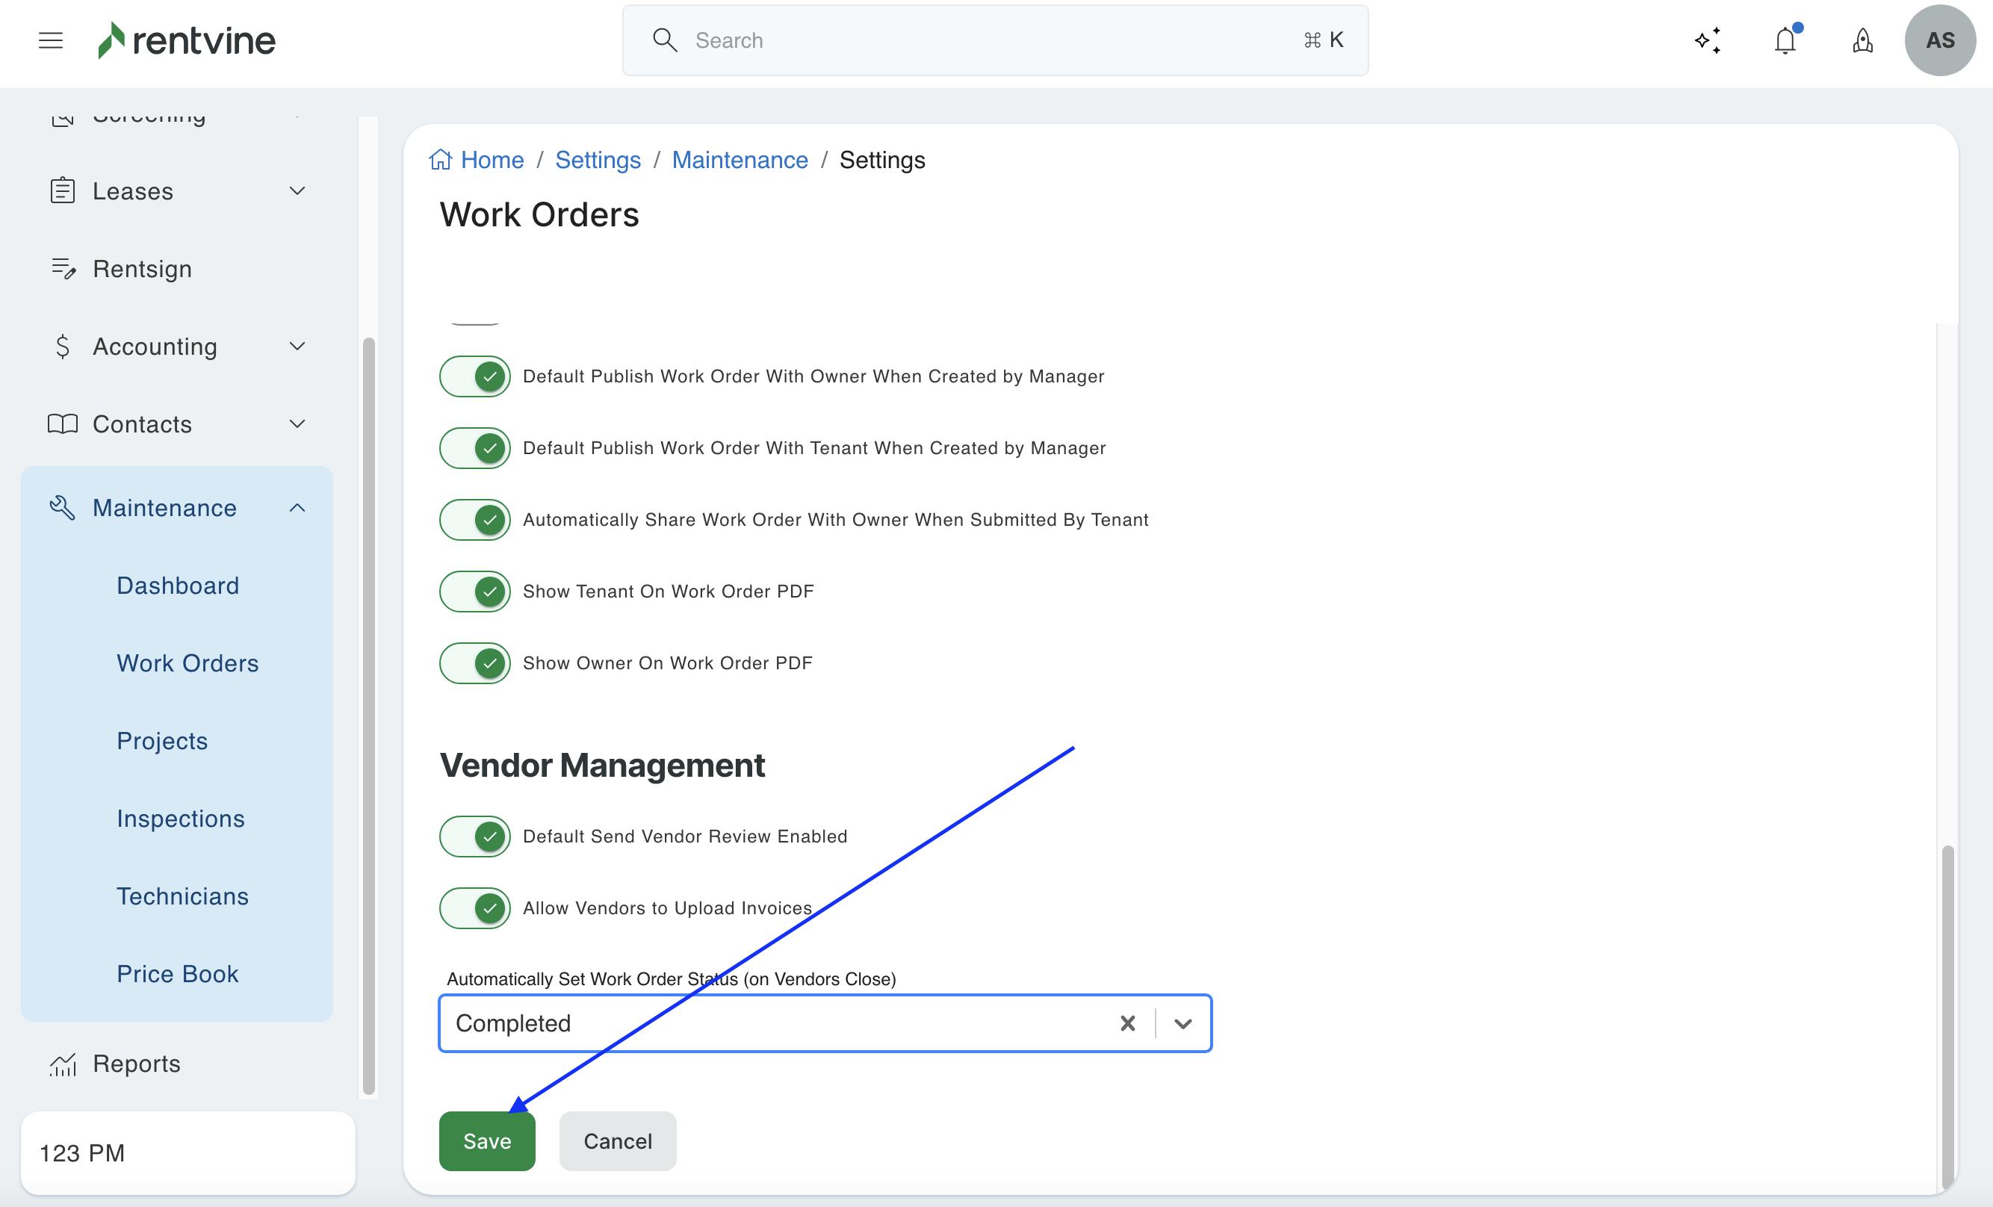1993x1207 pixels.
Task: Open the hamburger navigation menu
Action: pyautogui.click(x=50, y=40)
